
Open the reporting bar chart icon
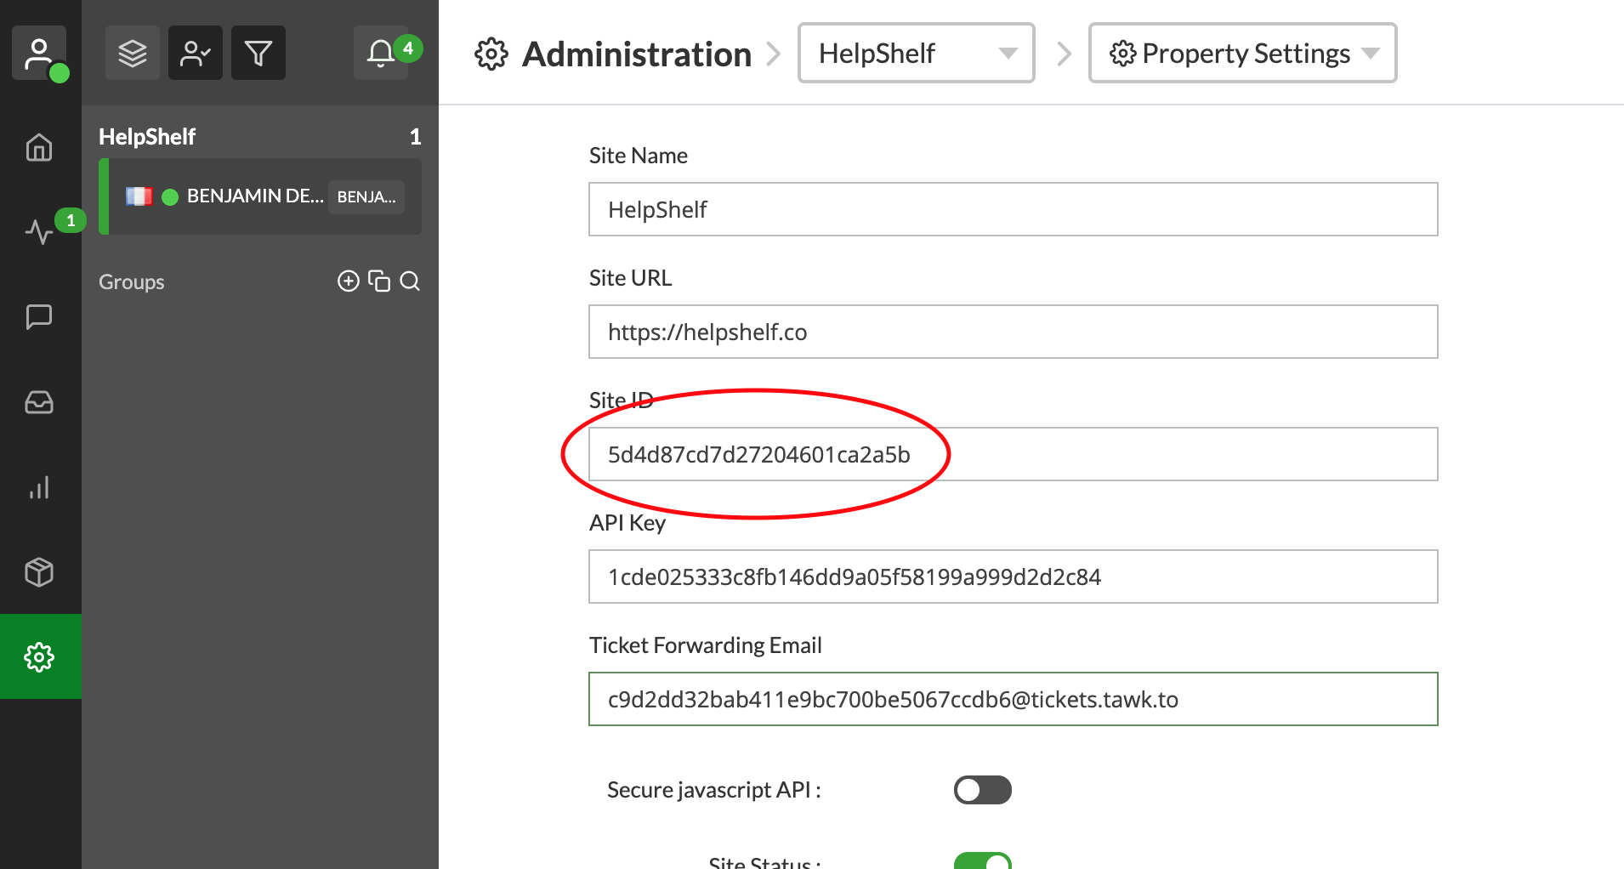39,487
